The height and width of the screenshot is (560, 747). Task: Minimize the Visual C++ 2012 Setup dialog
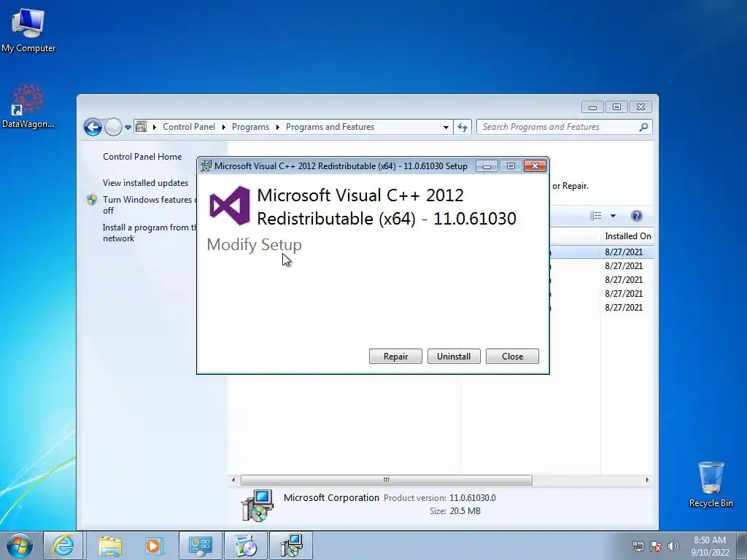point(487,166)
